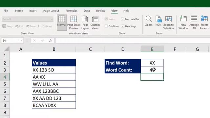Select row 1 header
210x118 pixels.
point(5,56)
